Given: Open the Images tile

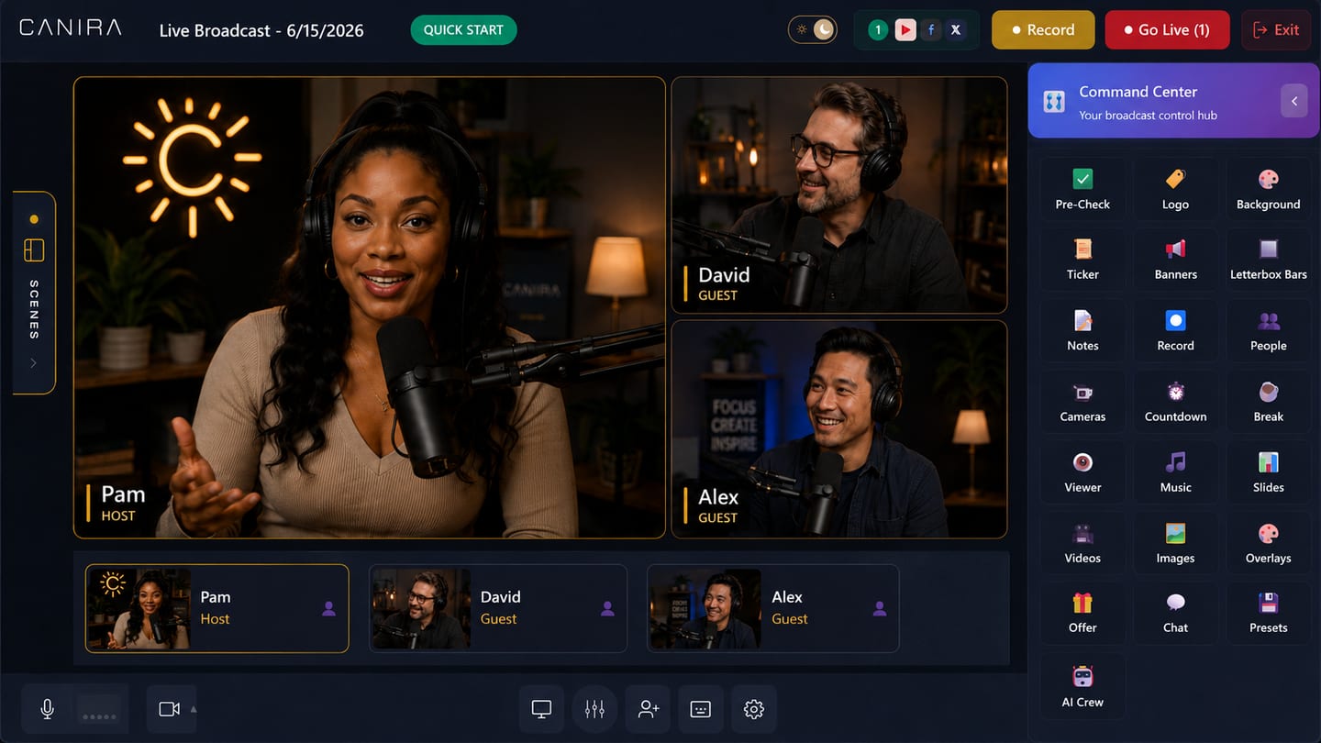Looking at the screenshot, I should tap(1175, 541).
